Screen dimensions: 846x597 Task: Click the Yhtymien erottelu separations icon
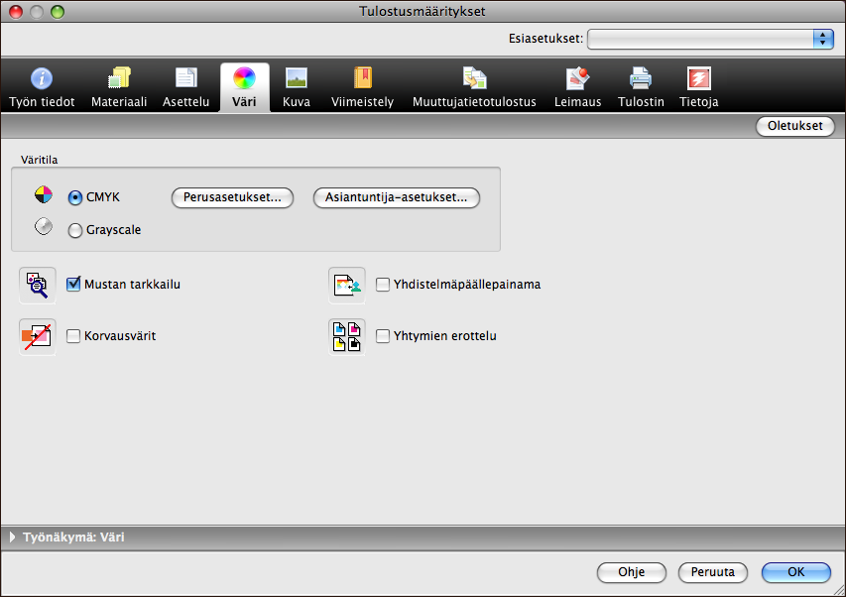click(347, 336)
